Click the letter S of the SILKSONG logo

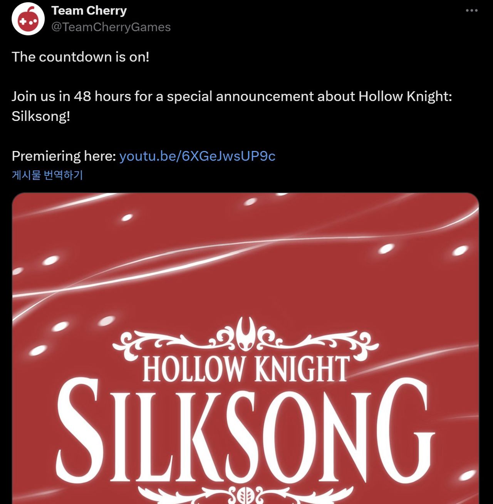coord(79,431)
